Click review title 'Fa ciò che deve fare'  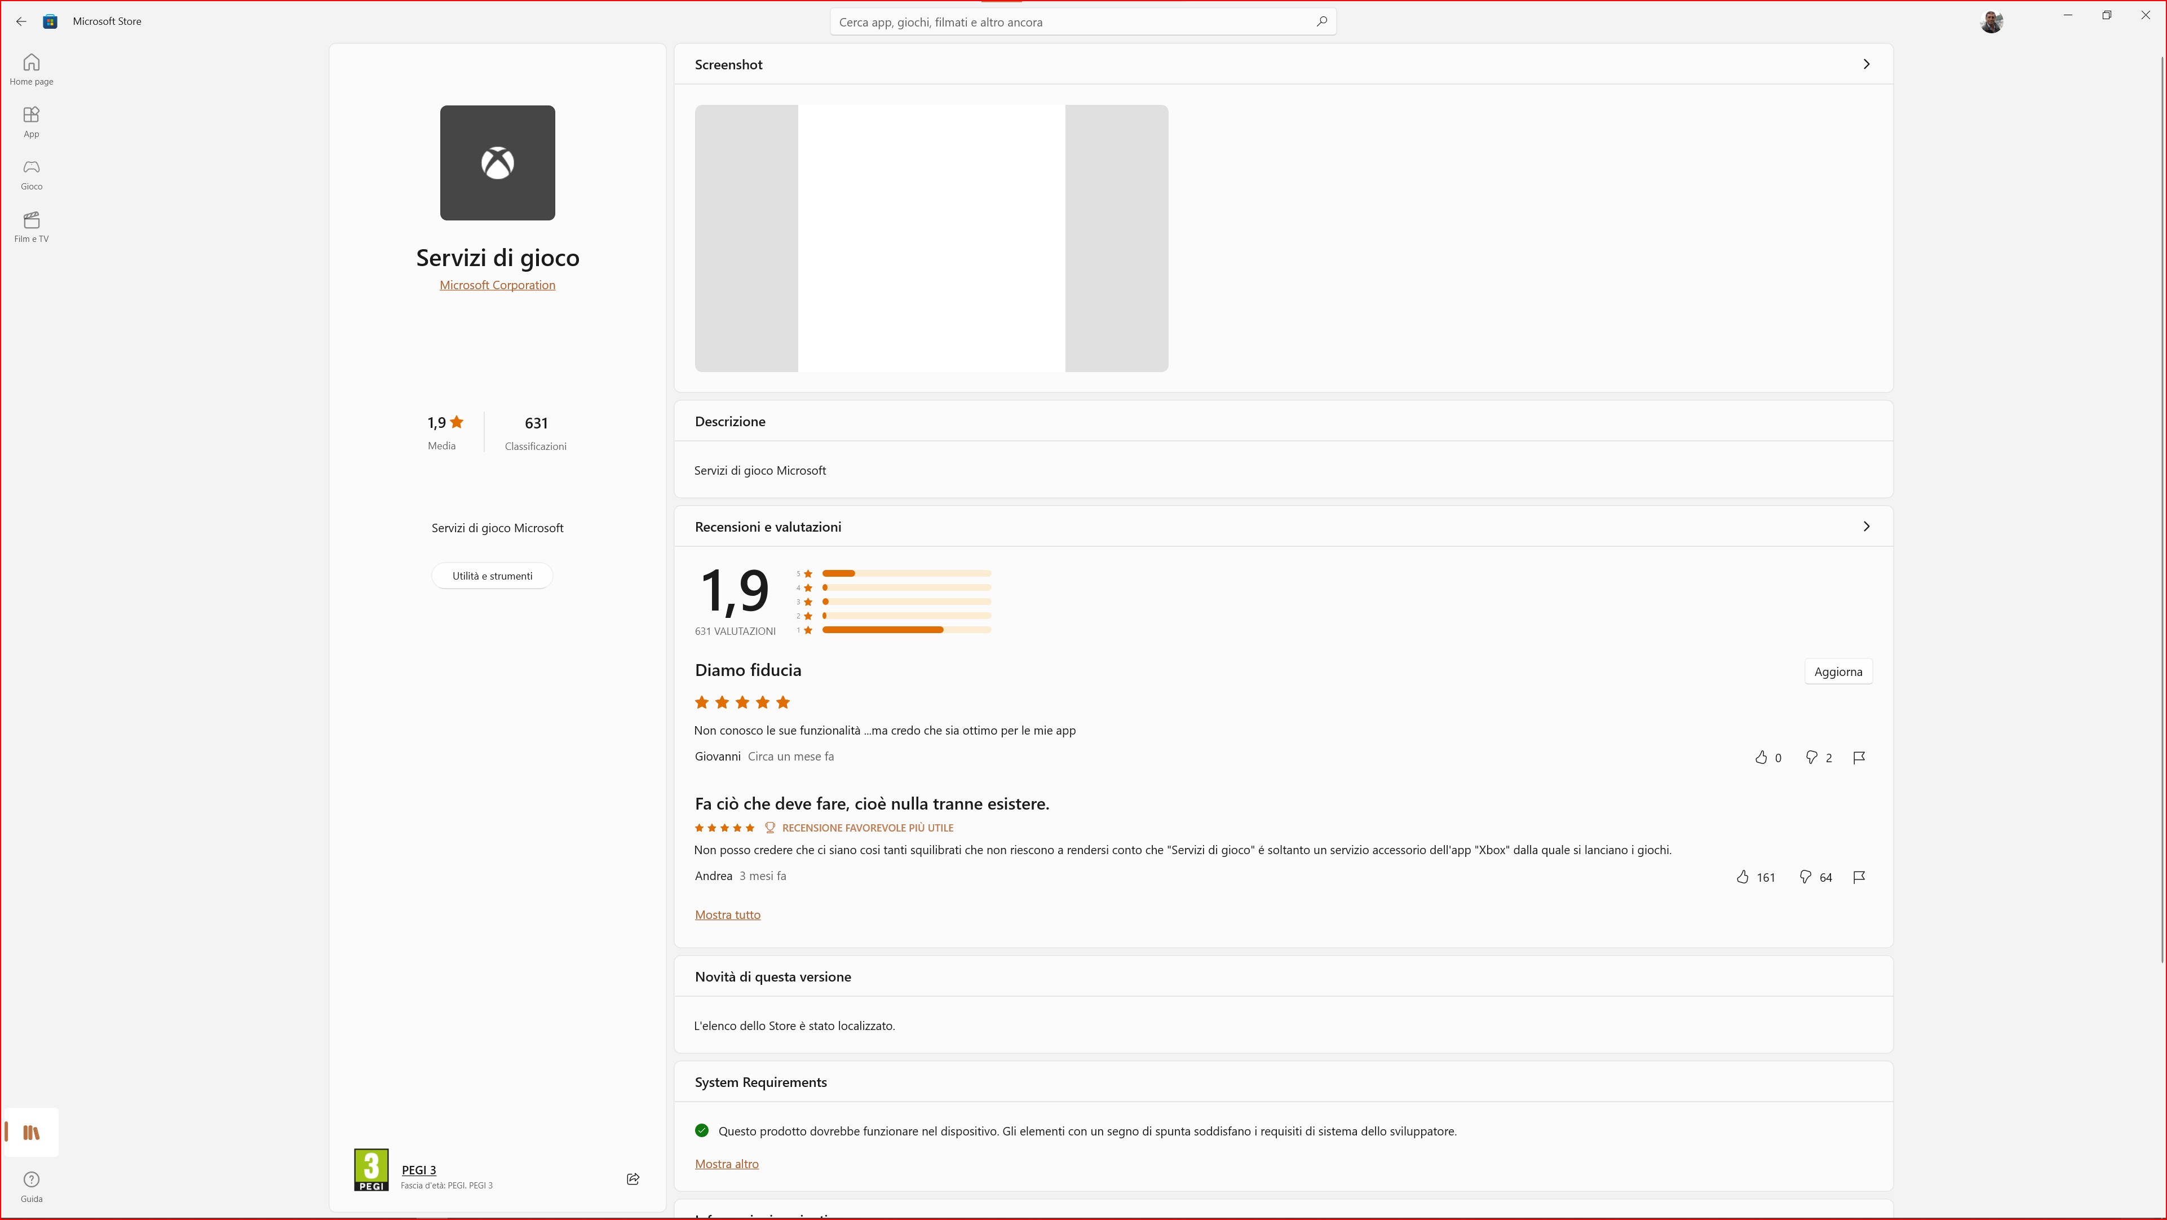(872, 803)
